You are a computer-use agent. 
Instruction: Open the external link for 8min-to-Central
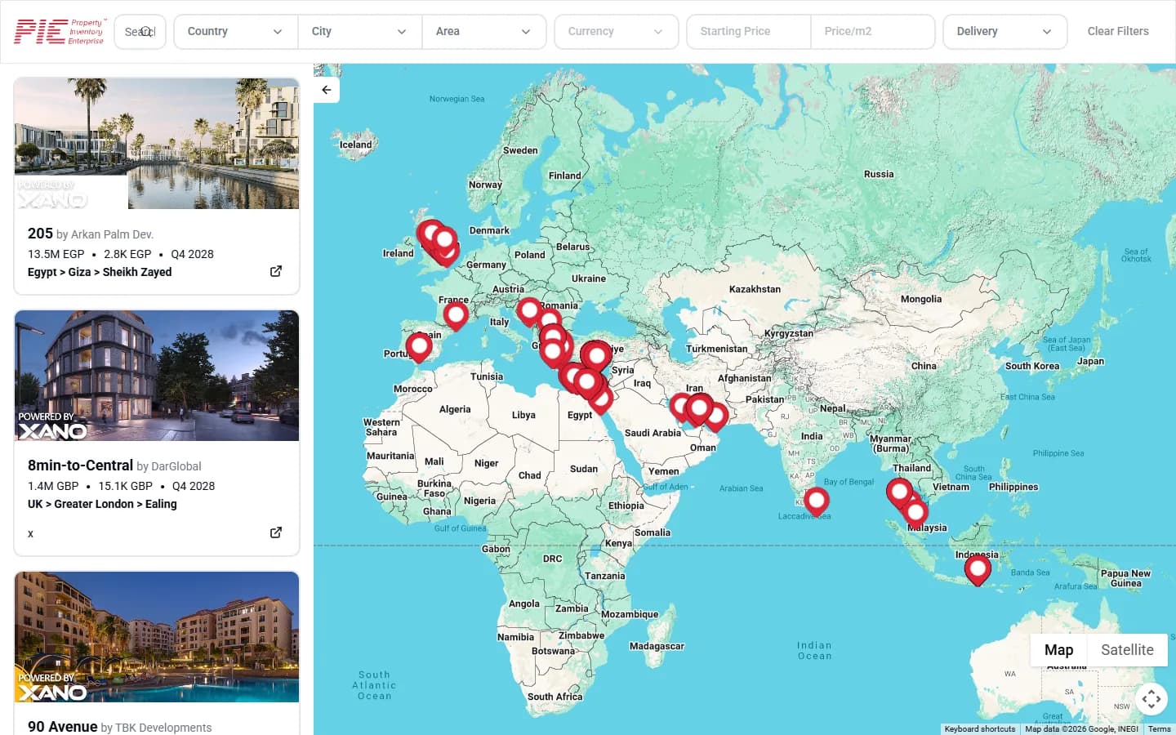(276, 532)
